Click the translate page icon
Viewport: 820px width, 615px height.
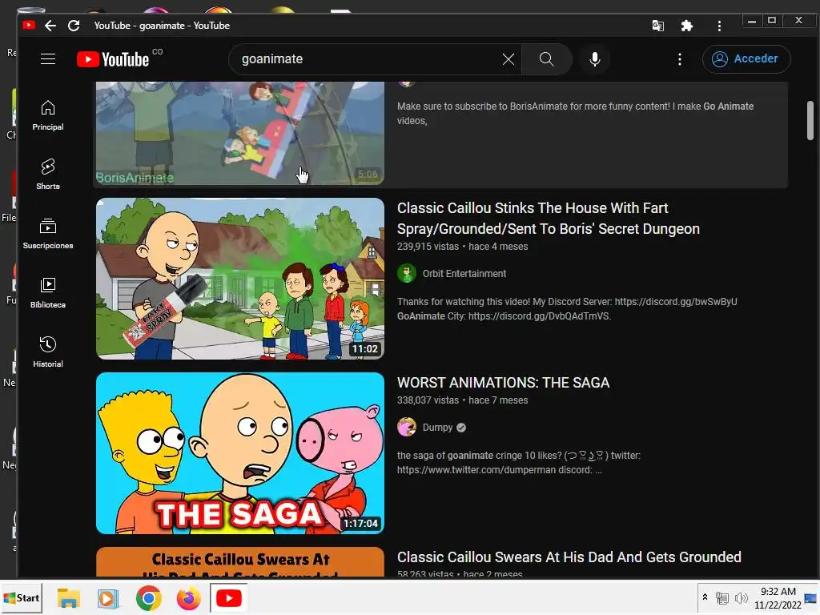(658, 26)
